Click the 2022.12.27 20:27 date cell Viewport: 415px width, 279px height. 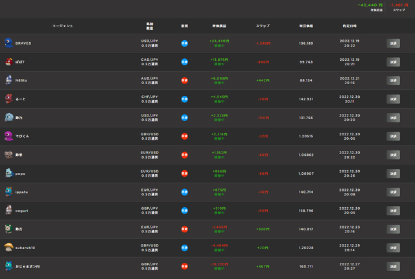(x=350, y=266)
